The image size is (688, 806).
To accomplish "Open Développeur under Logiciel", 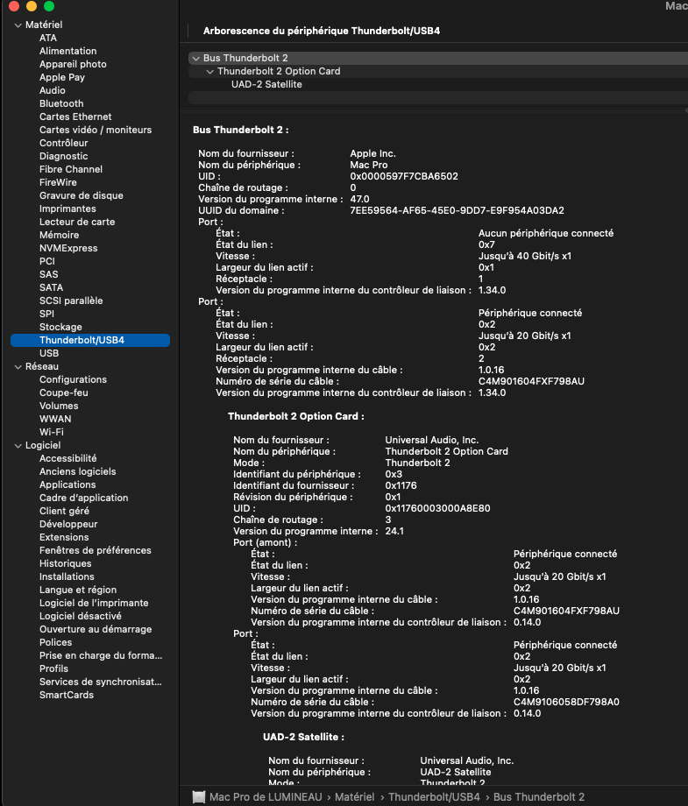I will click(68, 524).
